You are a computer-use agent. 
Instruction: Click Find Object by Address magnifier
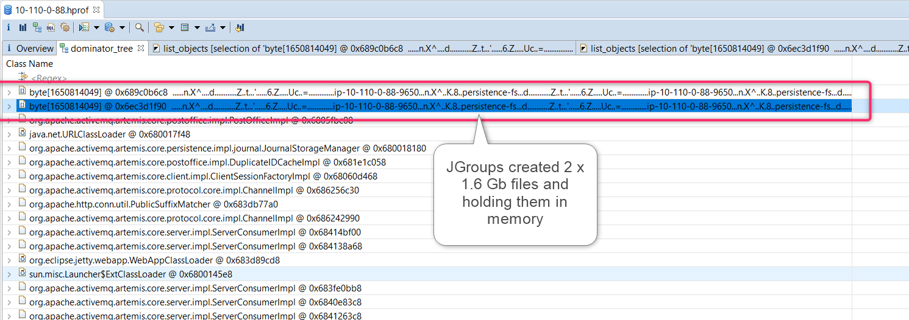(140, 27)
